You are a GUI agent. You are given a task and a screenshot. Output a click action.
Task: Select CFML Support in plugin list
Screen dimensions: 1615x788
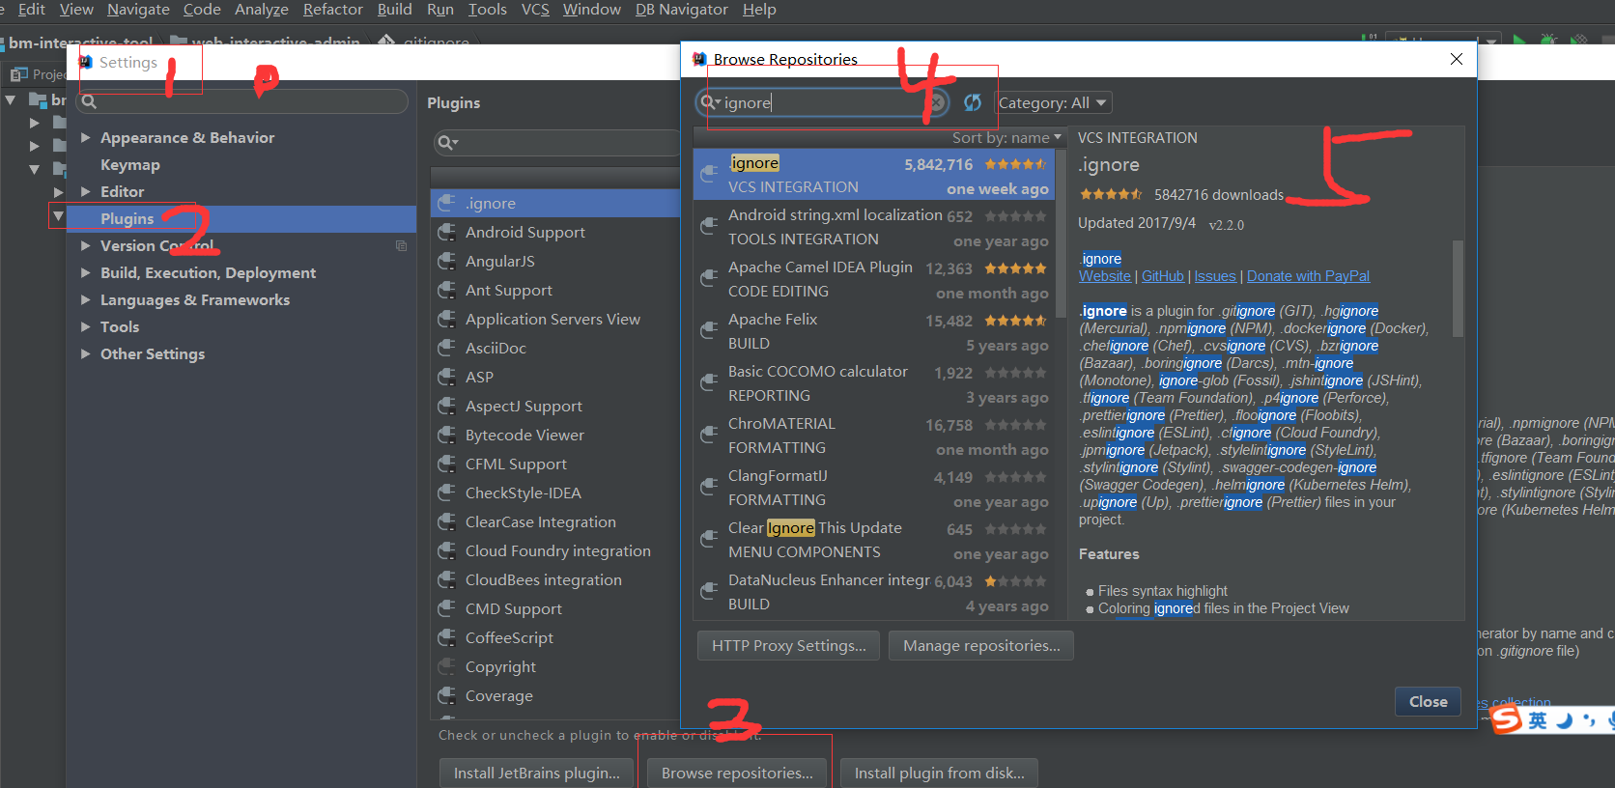tap(555, 464)
